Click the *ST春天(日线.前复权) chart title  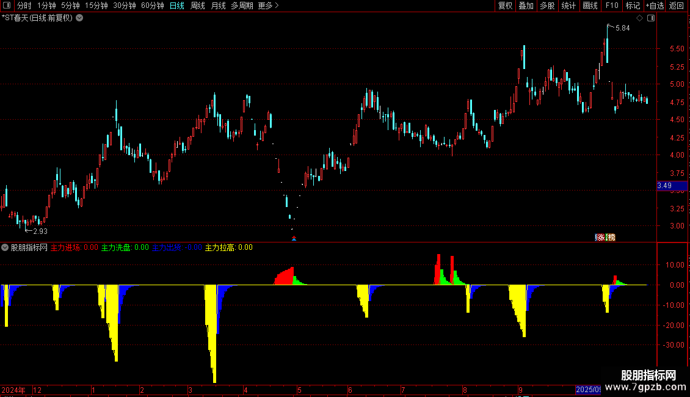(37, 18)
